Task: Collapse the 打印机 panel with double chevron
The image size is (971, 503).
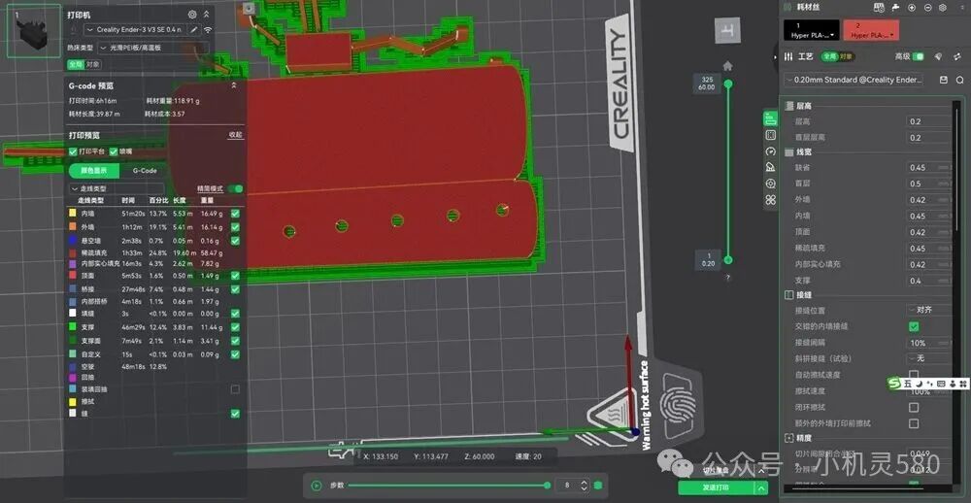Action: pyautogui.click(x=206, y=14)
